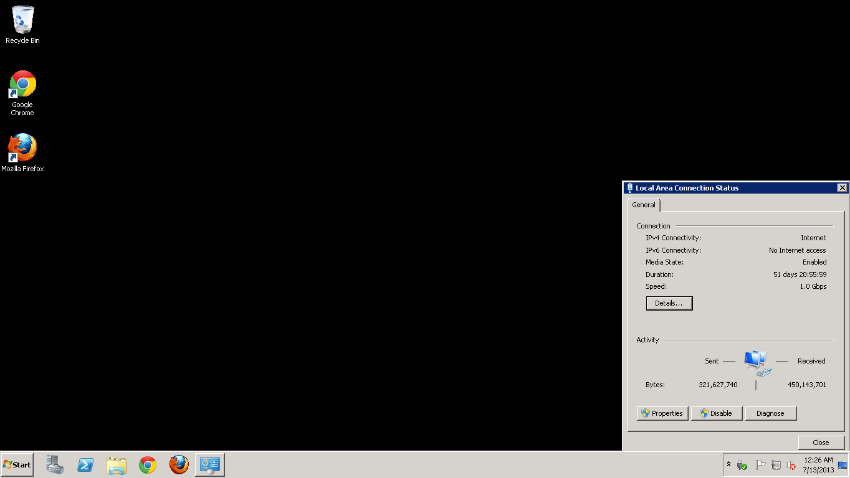This screenshot has height=478, width=850.
Task: Click the network connection tray icon
Action: point(776,465)
